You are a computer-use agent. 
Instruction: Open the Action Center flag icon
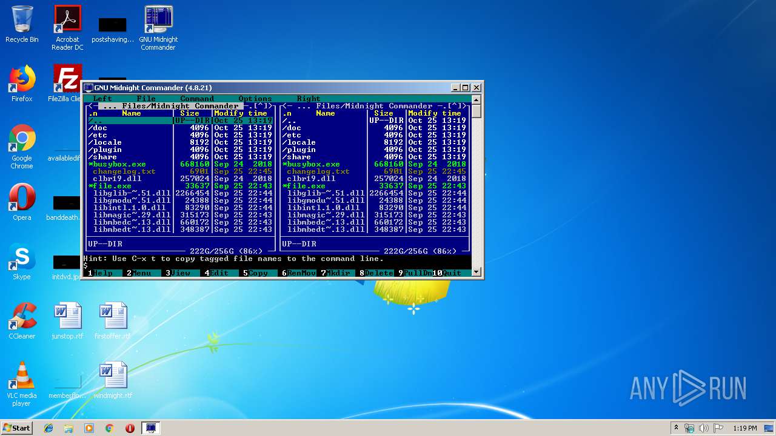718,428
